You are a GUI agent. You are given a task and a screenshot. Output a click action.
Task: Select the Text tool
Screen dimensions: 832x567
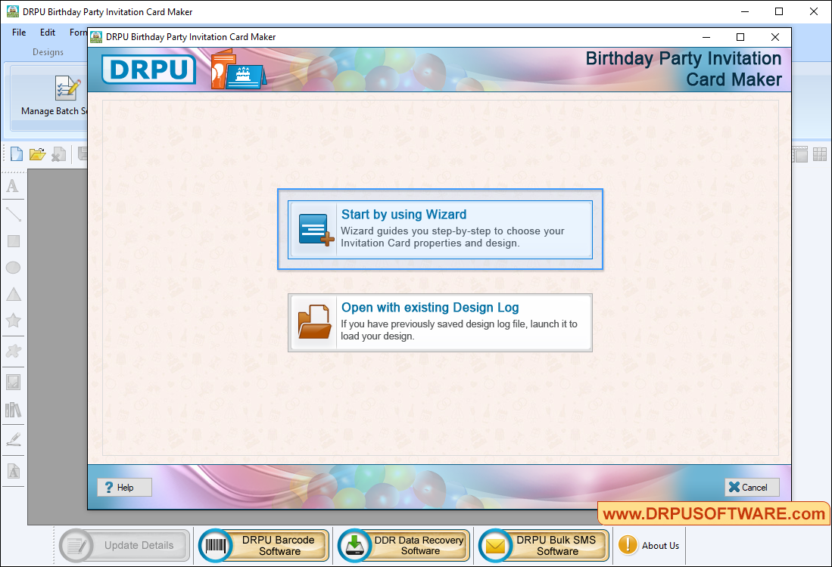coord(13,187)
